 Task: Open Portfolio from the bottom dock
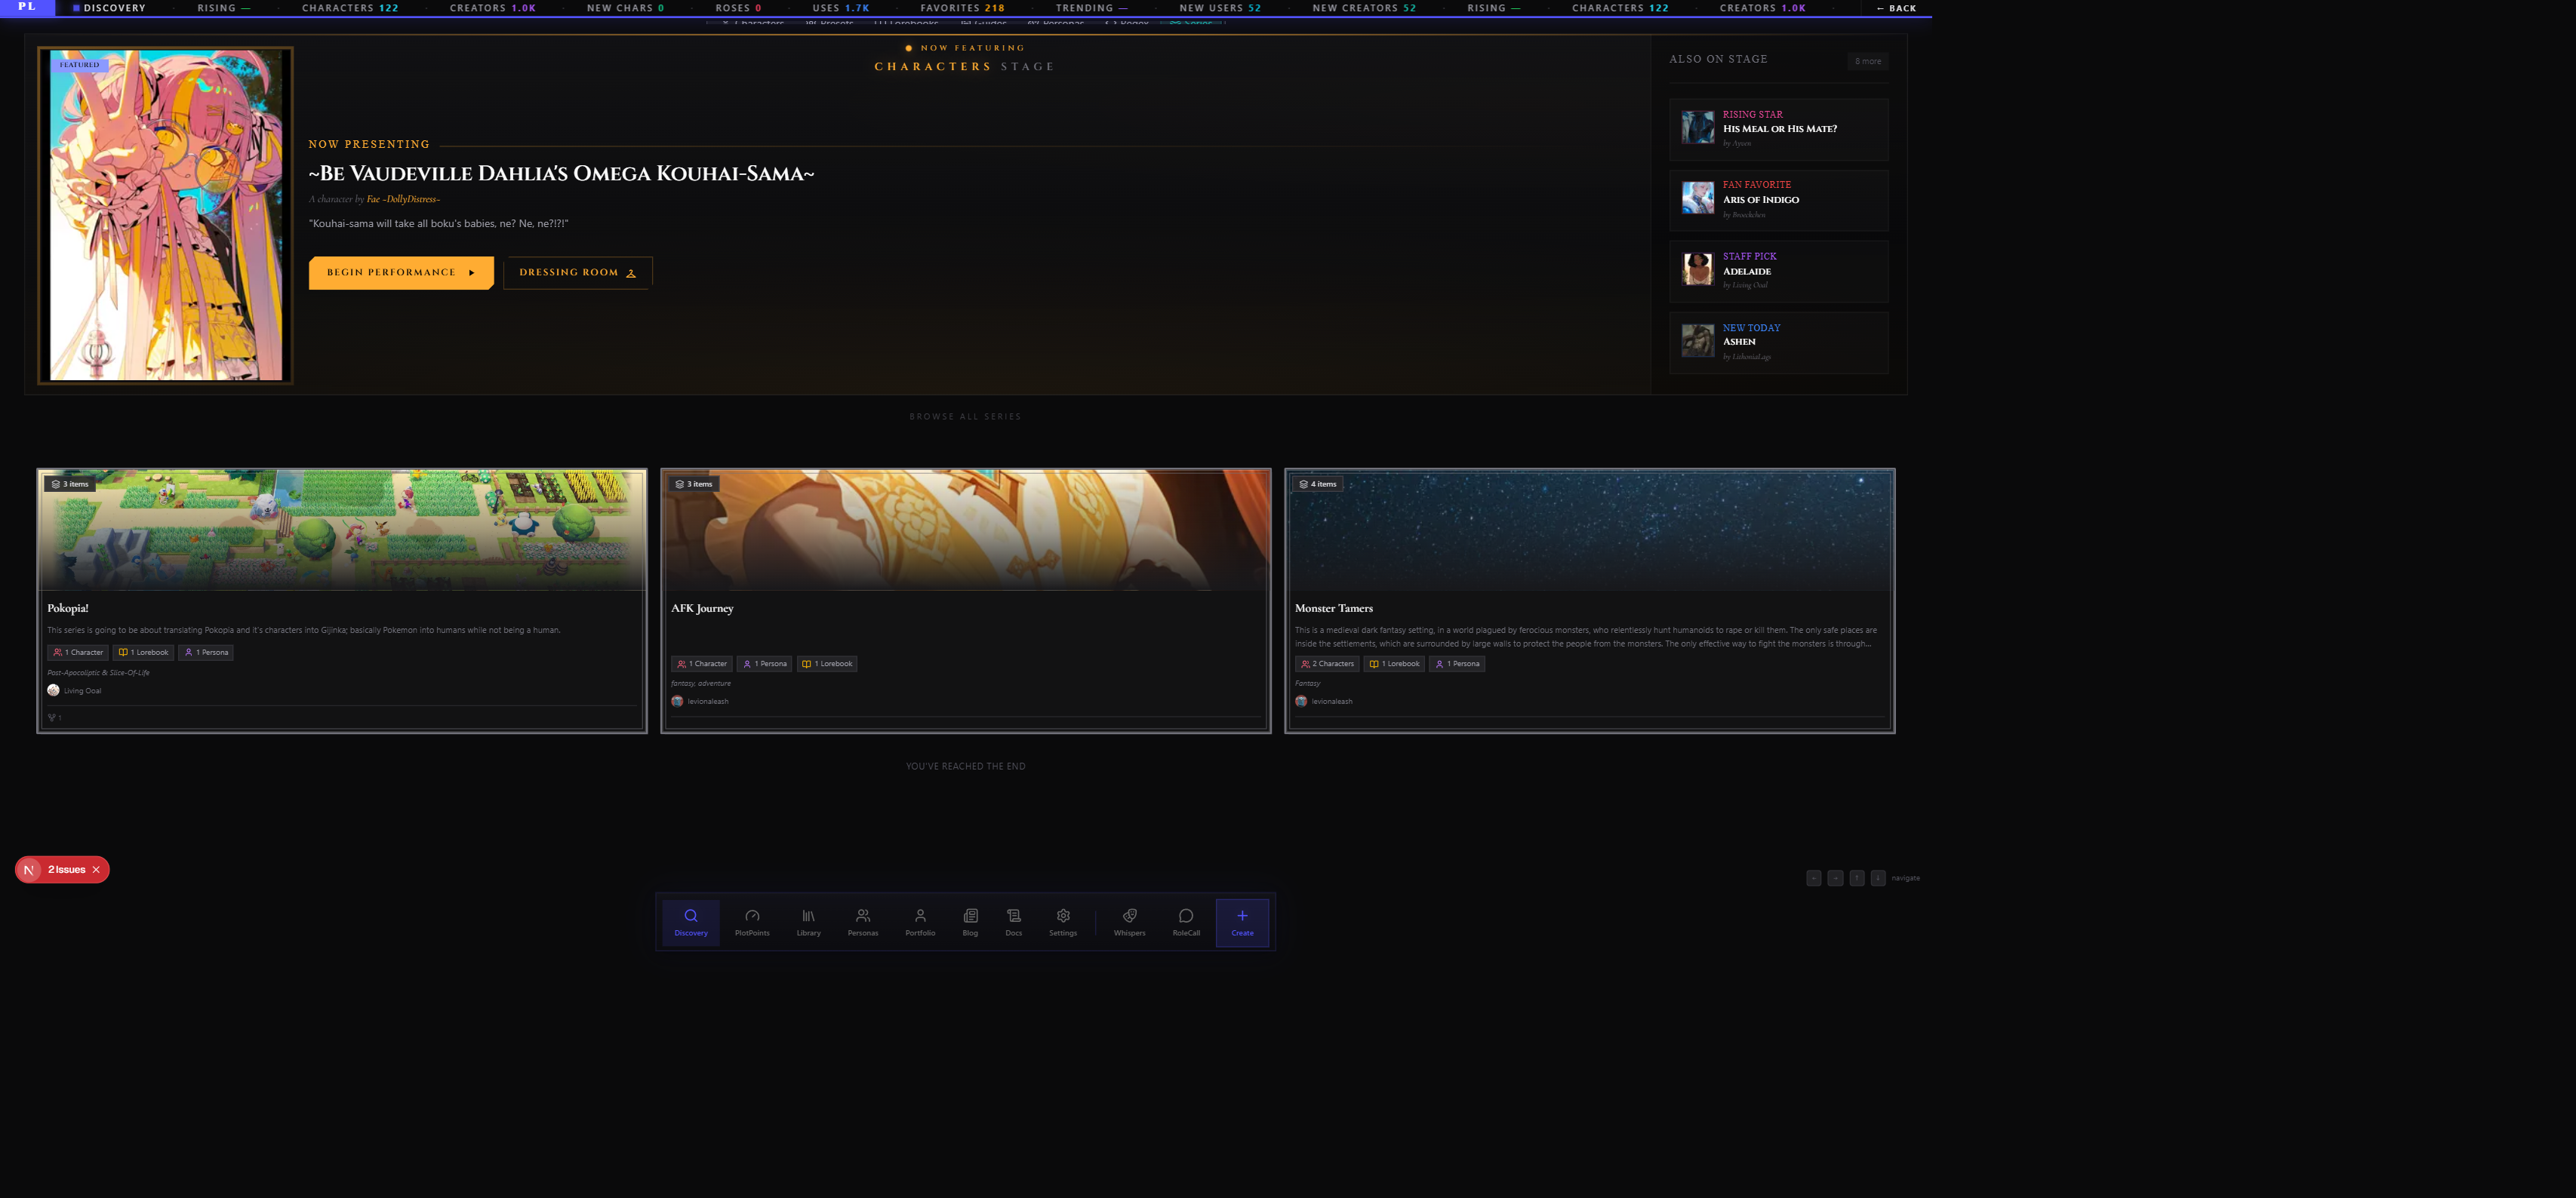click(920, 922)
